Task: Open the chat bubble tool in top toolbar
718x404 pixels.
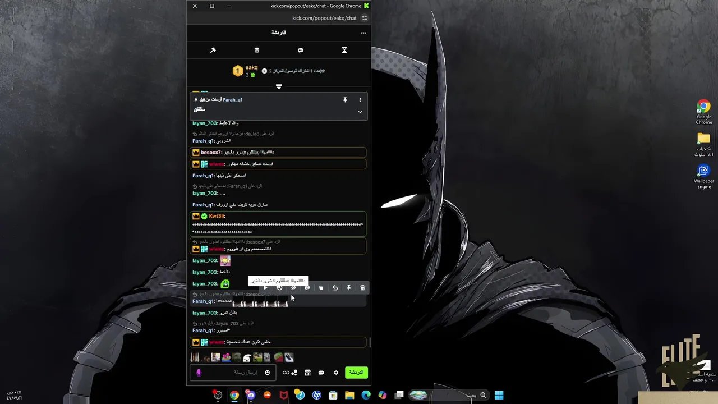Action: pyautogui.click(x=301, y=50)
